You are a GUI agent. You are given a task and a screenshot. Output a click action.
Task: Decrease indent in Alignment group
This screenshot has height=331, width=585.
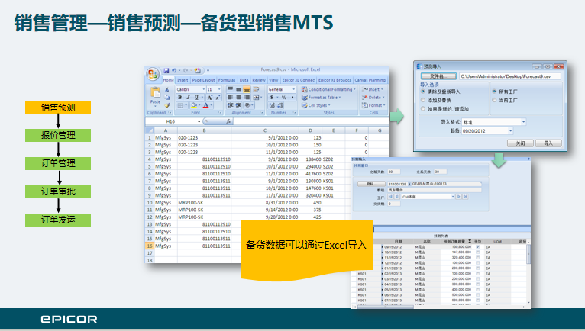point(230,105)
